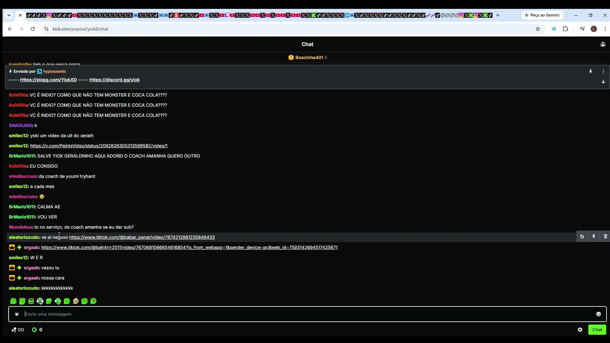
Task: Pin aleatoriozudo's tiktok link message
Action: 594,237
